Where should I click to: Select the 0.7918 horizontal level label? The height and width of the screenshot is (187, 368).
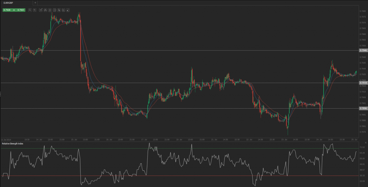(x=363, y=83)
